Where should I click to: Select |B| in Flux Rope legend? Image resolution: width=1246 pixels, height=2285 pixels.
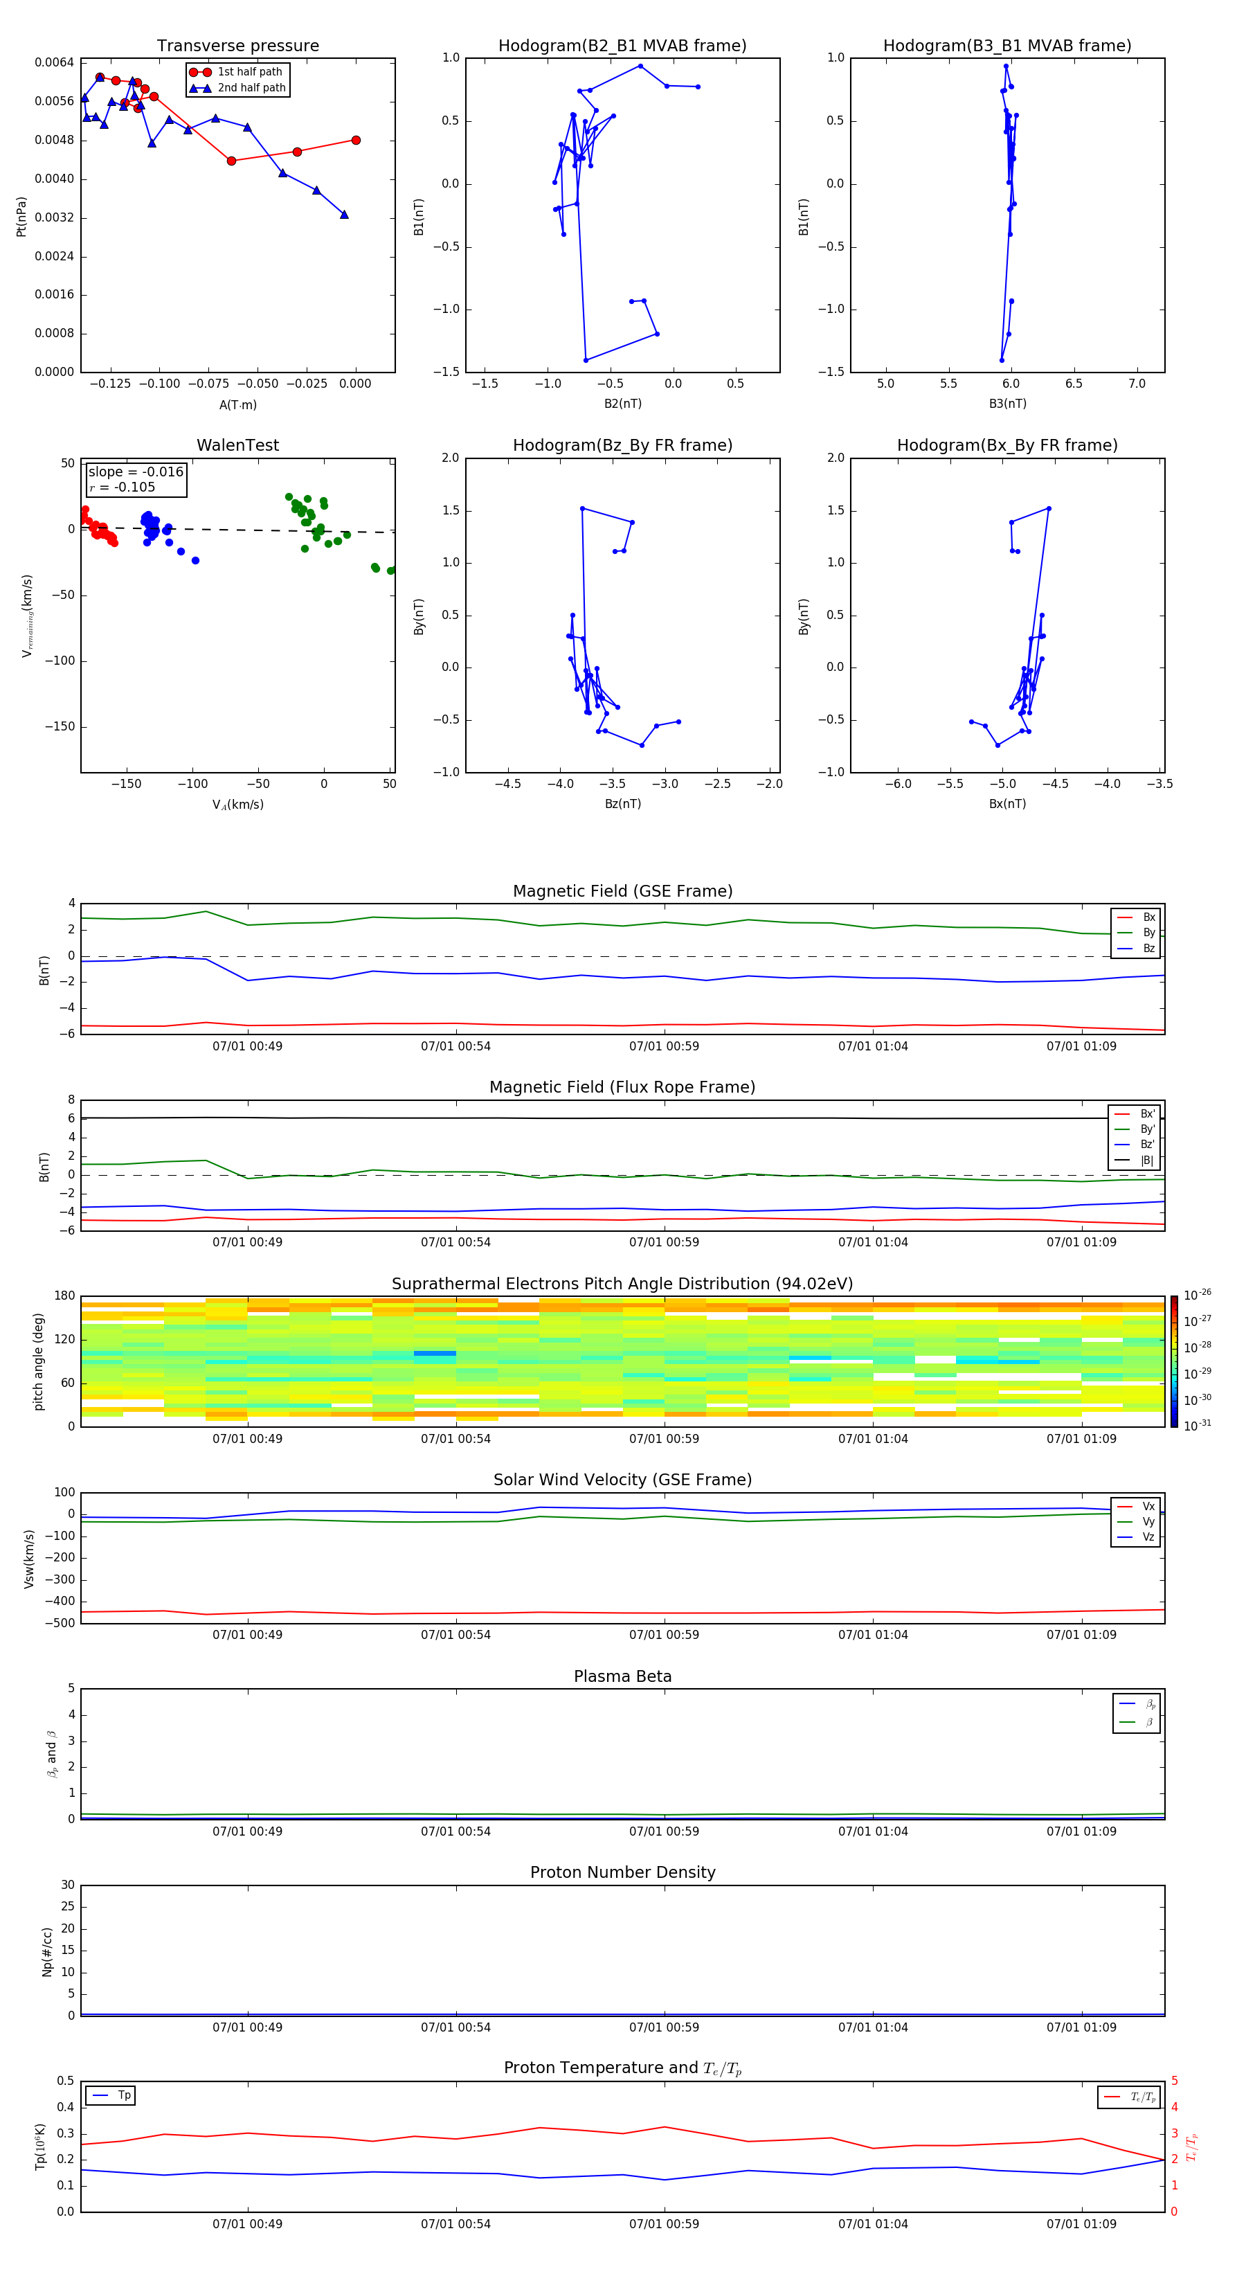click(1135, 1161)
